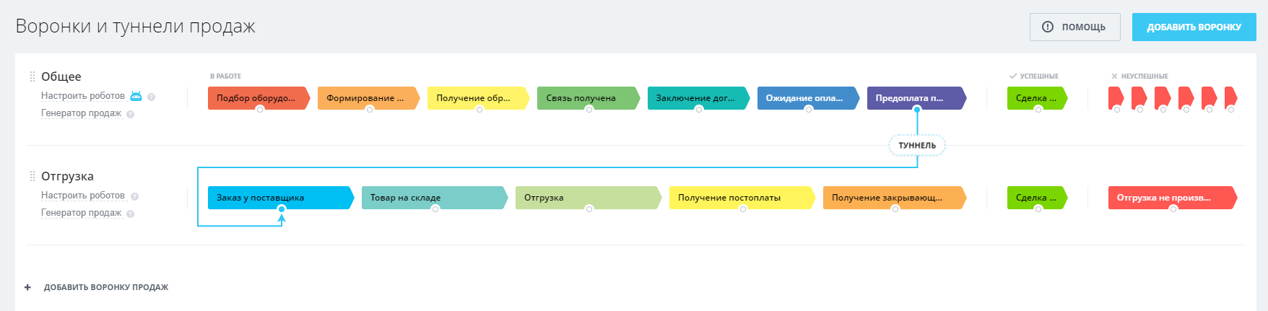
Task: Select the Получение обр... stage
Action: pos(479,98)
